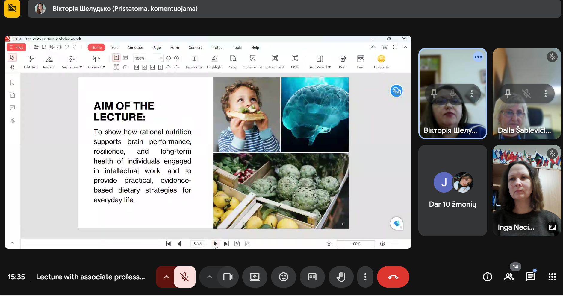Leave the call with red hang-up button

click(x=393, y=277)
